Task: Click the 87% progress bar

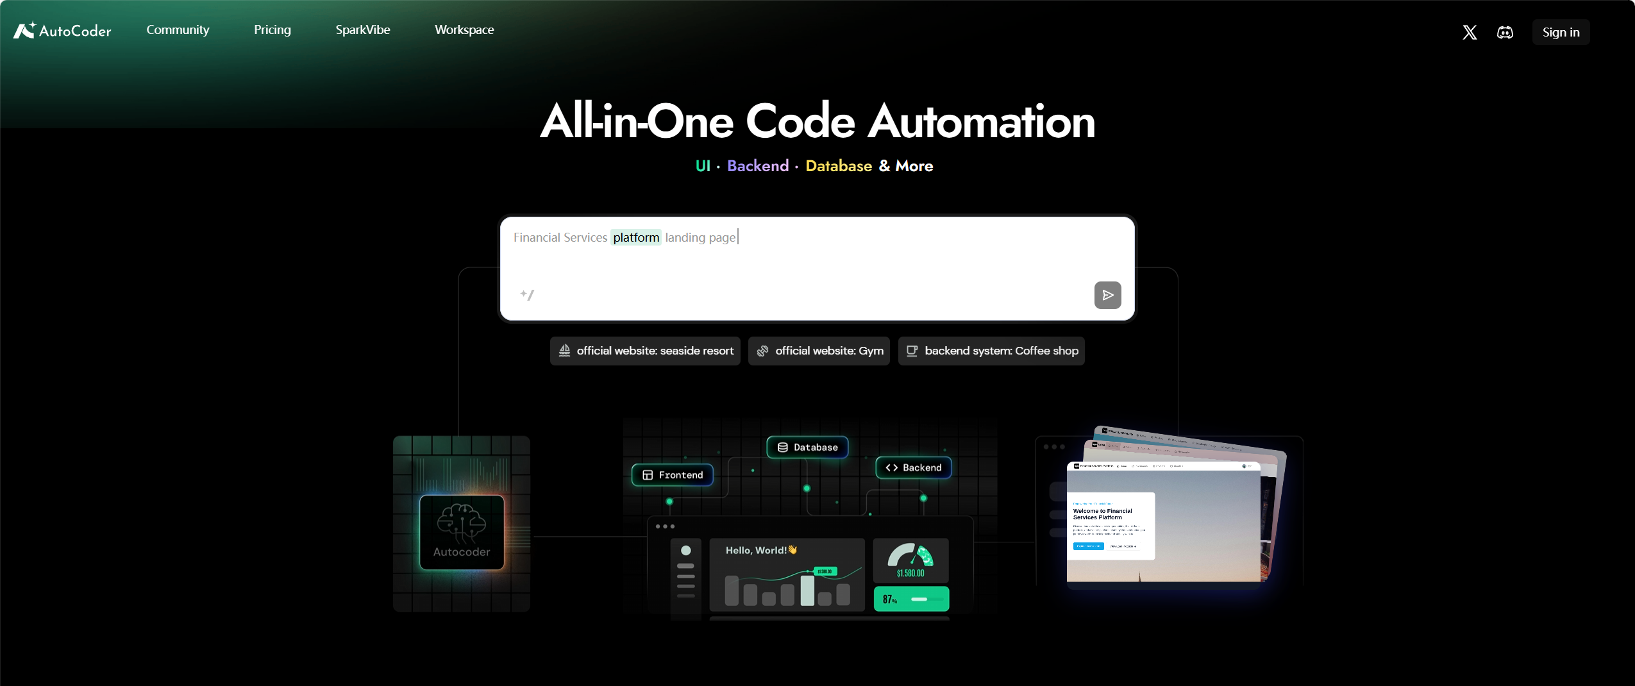Action: 911,599
